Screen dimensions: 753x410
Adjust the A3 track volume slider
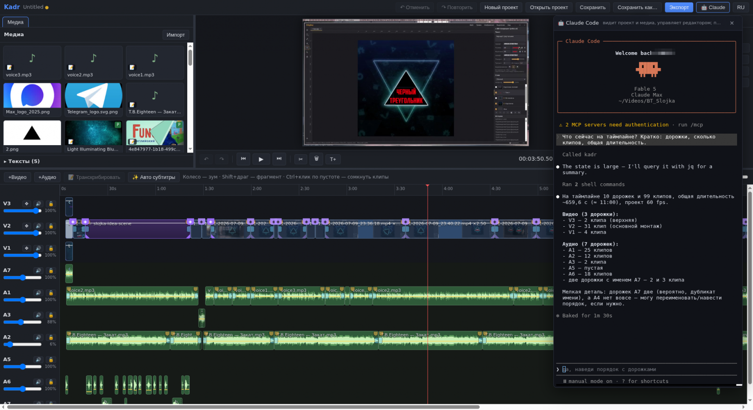23,322
